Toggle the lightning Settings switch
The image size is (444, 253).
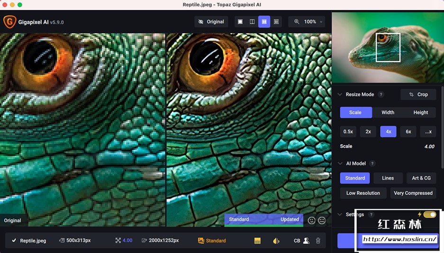pyautogui.click(x=430, y=215)
